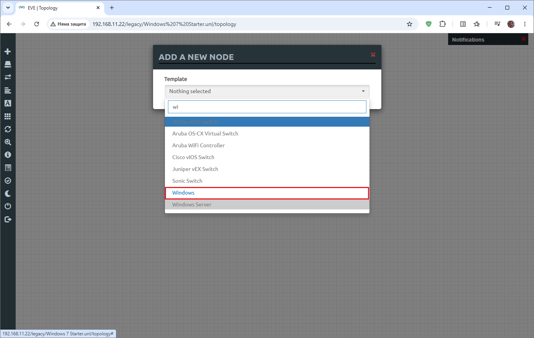The height and width of the screenshot is (338, 534).
Task: Reload the EVE topology page
Action: tap(37, 24)
